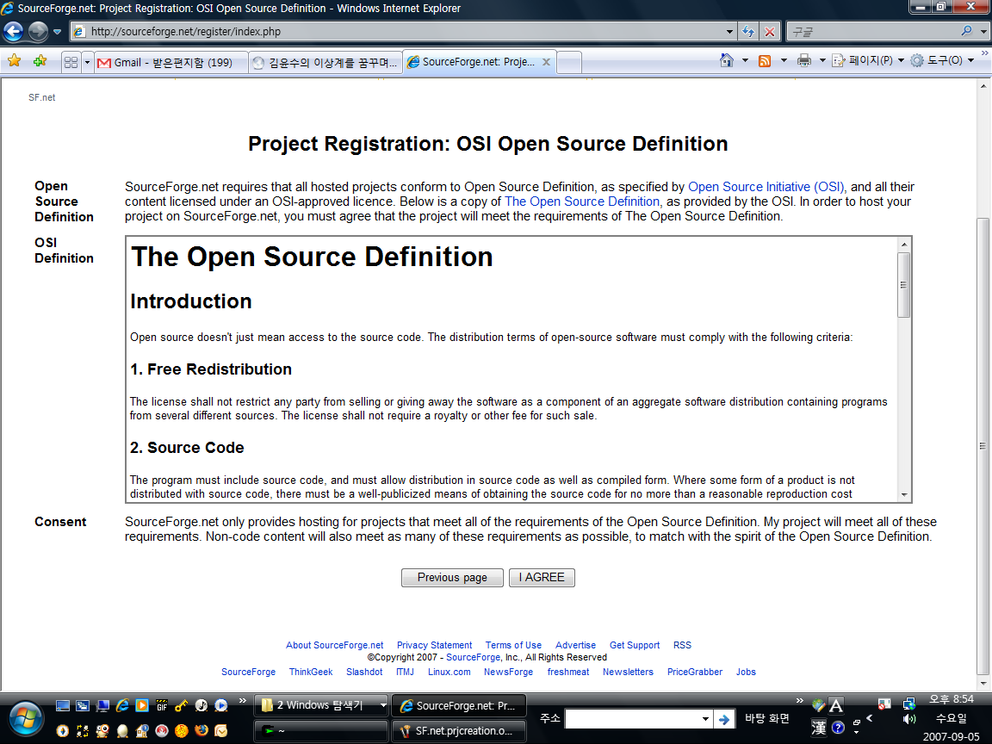Open the About SourceForge.net link

[335, 645]
